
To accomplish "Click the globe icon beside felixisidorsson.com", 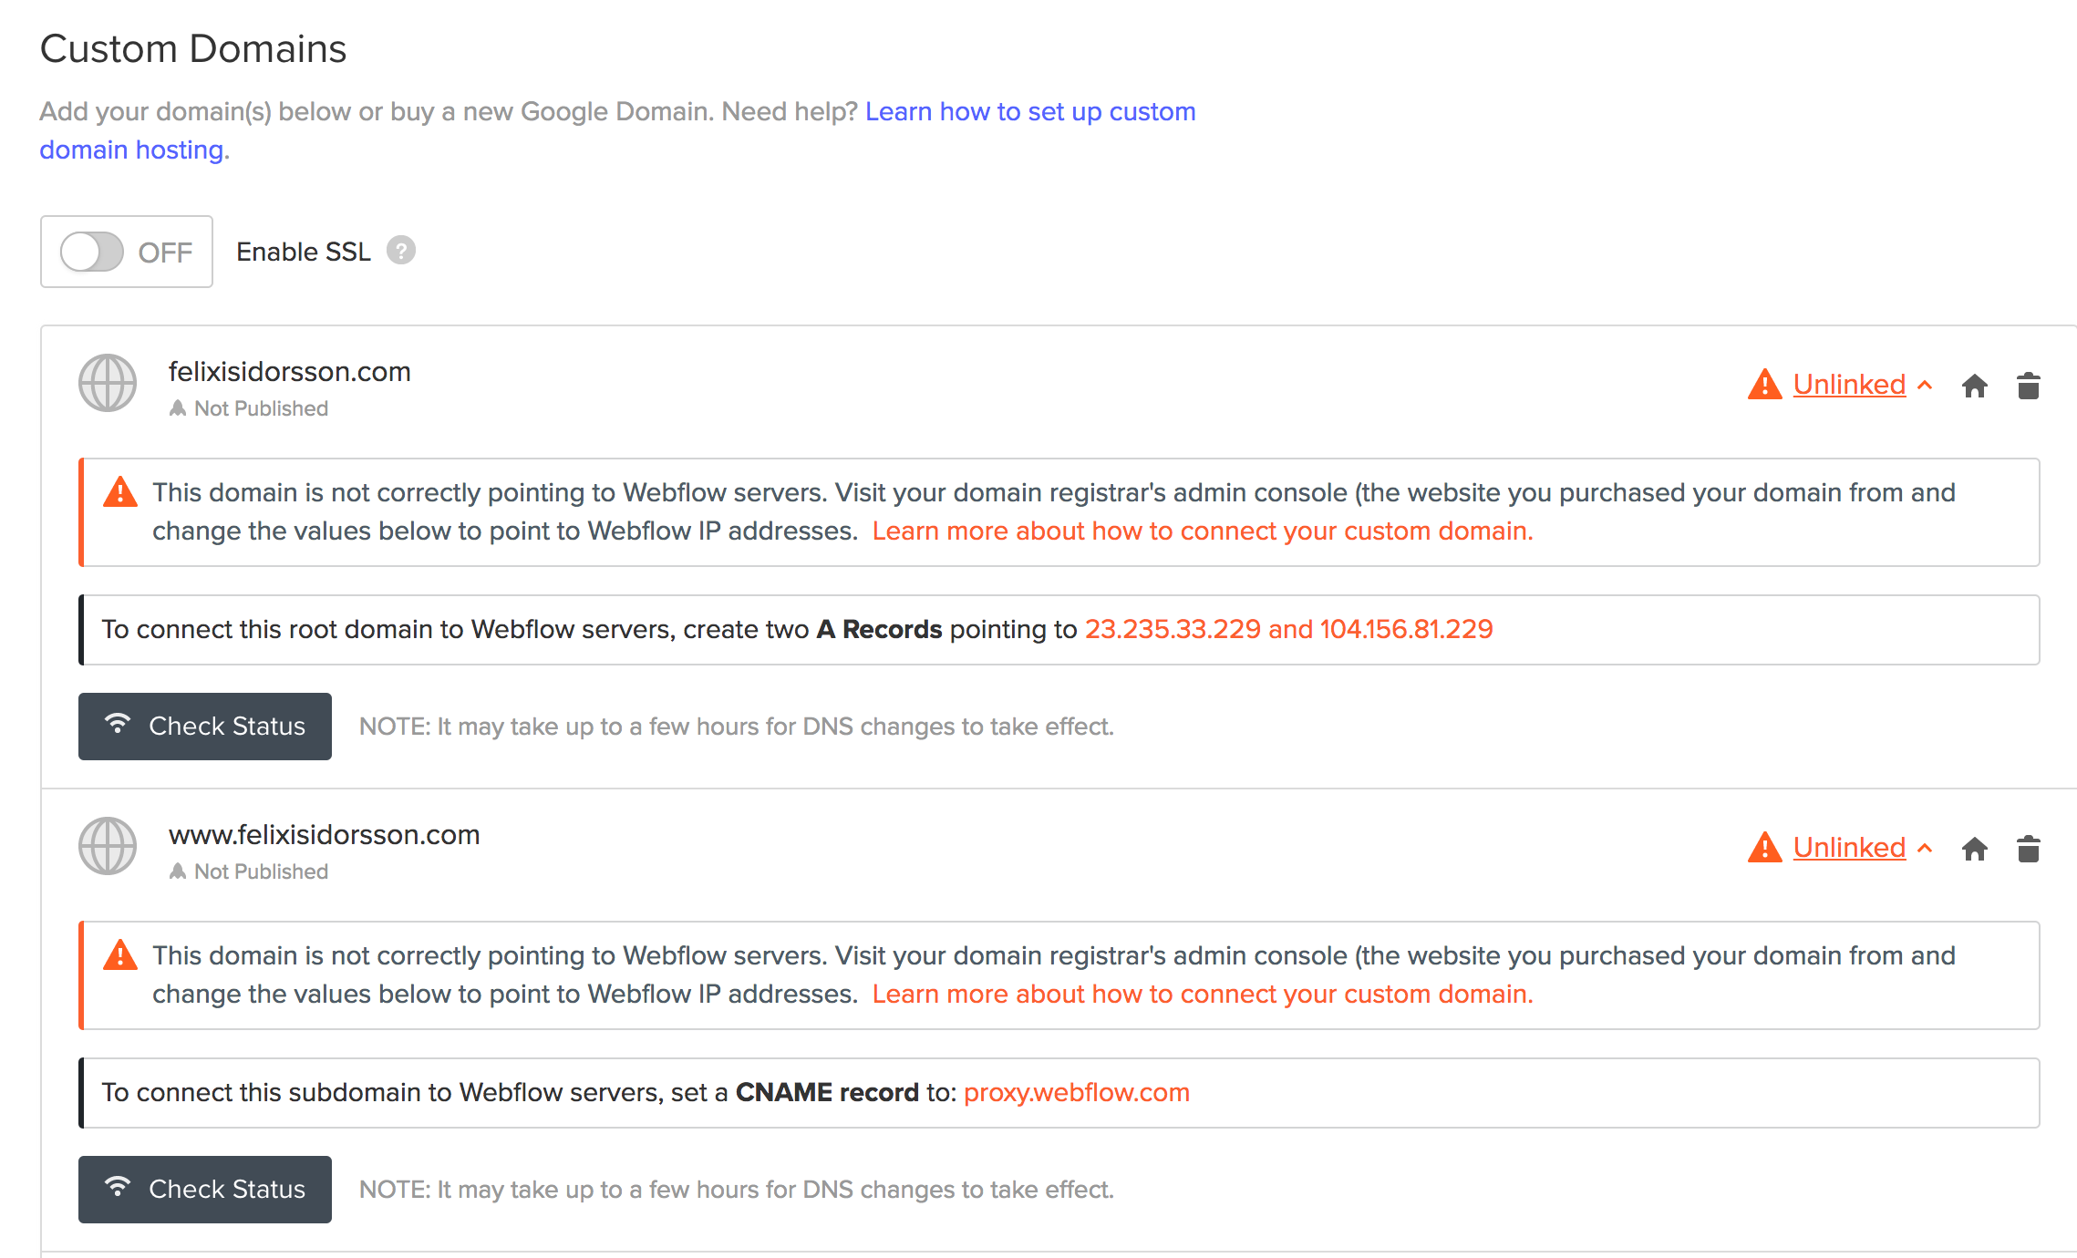I will click(x=108, y=384).
